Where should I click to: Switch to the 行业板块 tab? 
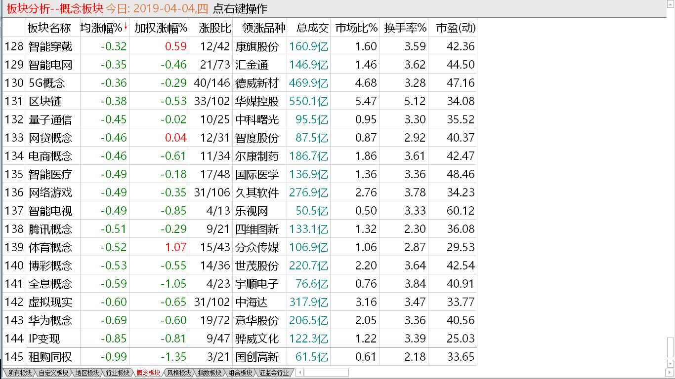[x=118, y=373]
